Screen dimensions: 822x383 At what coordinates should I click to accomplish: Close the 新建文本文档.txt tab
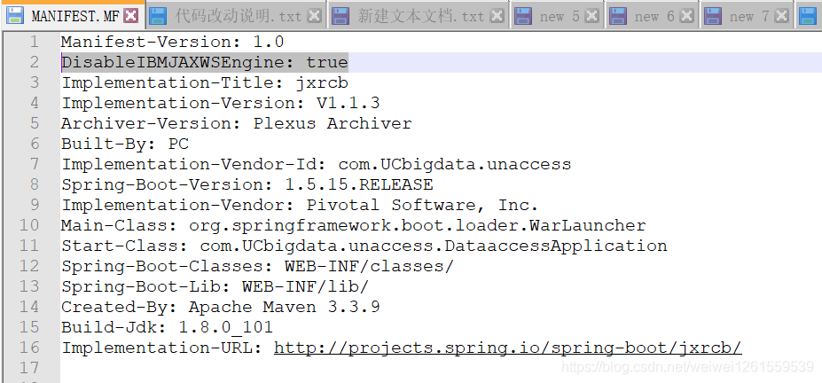click(x=497, y=16)
